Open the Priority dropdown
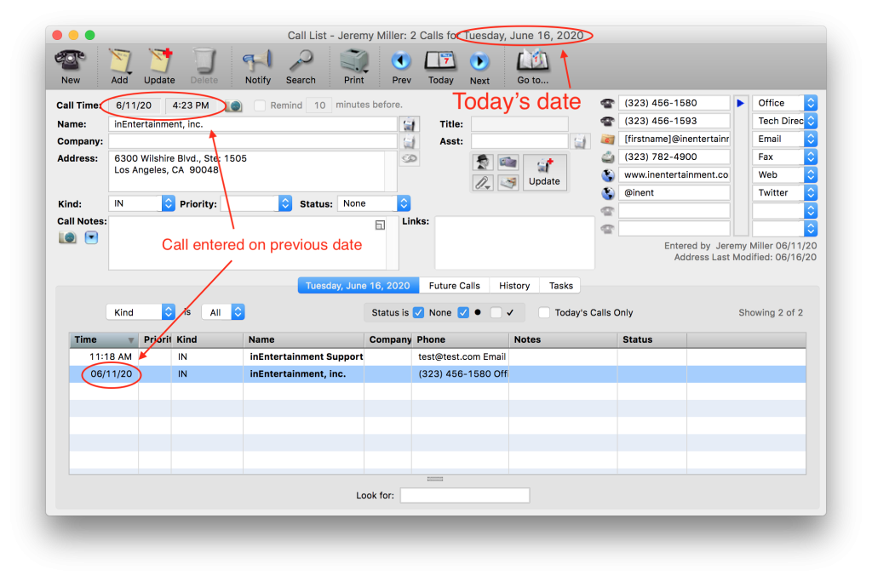This screenshot has width=872, height=581. coord(255,203)
